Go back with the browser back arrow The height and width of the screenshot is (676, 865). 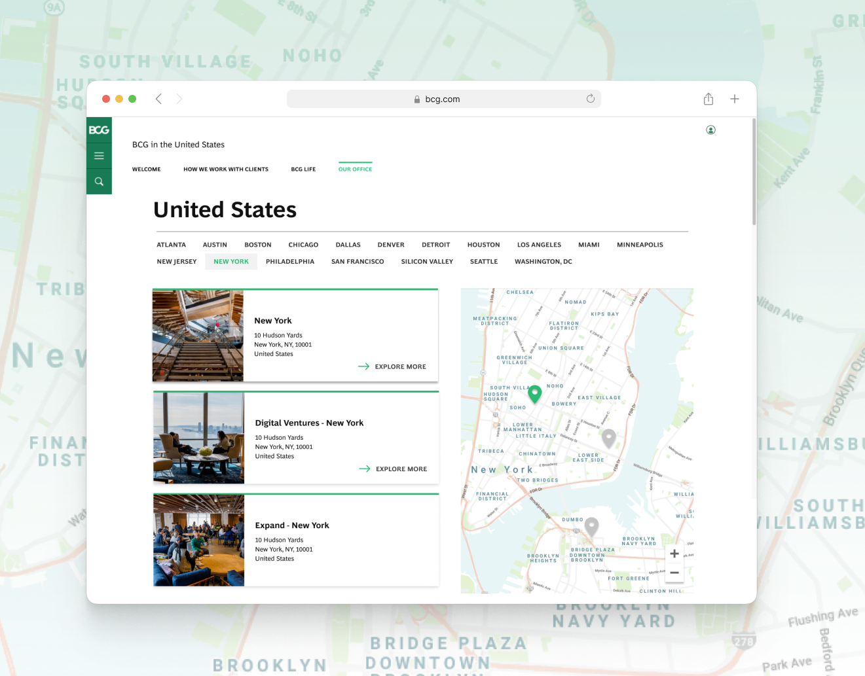point(158,99)
